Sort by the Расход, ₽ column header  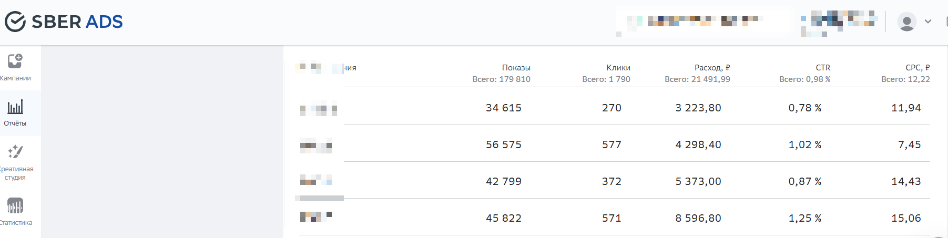(712, 68)
